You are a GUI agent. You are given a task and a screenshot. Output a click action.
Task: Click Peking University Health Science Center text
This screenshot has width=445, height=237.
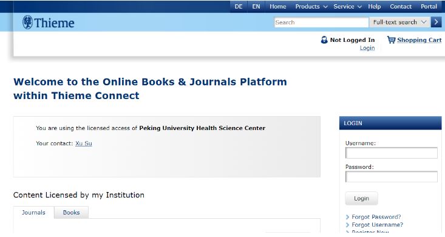pos(202,128)
